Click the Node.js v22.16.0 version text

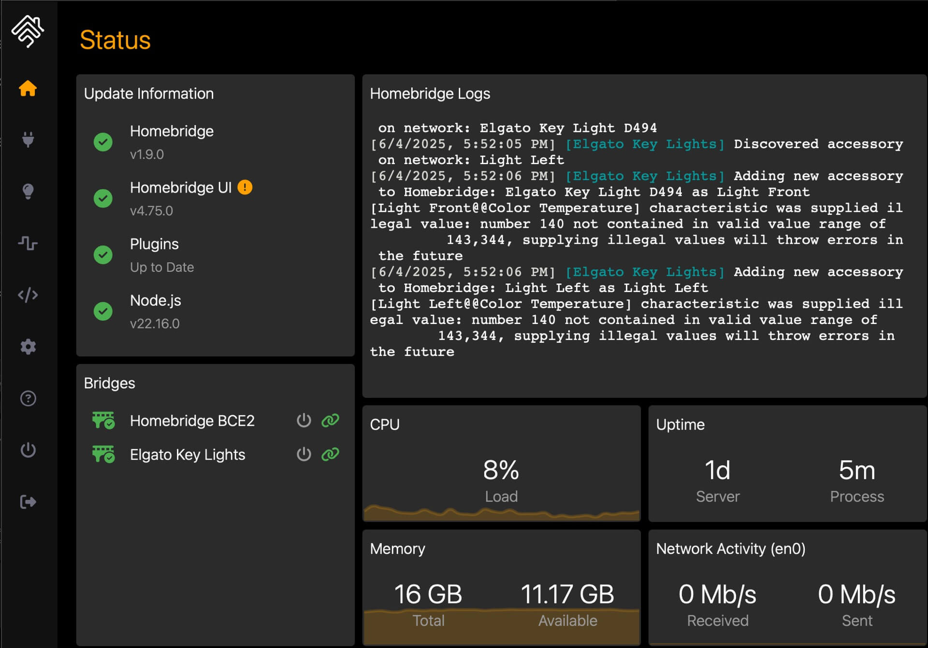click(155, 324)
